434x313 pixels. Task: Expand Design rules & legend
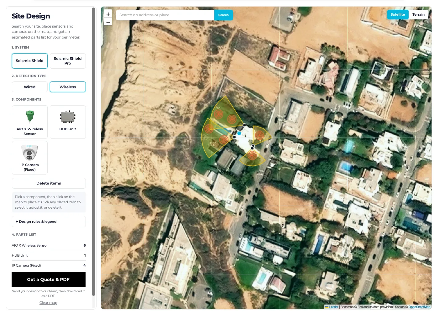point(49,222)
